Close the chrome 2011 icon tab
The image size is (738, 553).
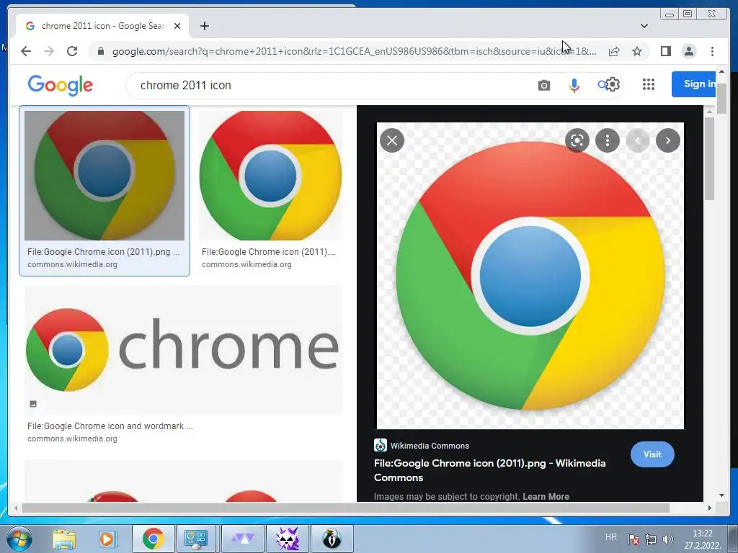177,26
